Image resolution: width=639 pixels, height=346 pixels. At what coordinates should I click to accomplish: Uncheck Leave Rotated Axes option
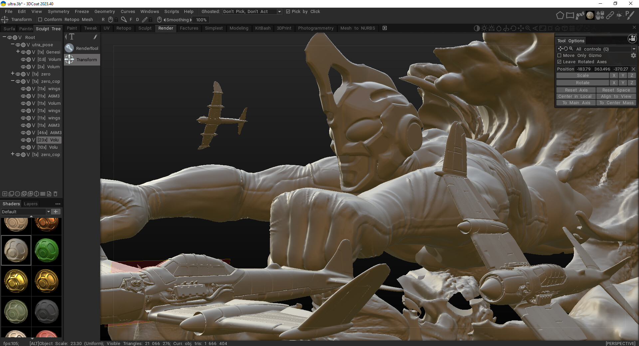559,62
